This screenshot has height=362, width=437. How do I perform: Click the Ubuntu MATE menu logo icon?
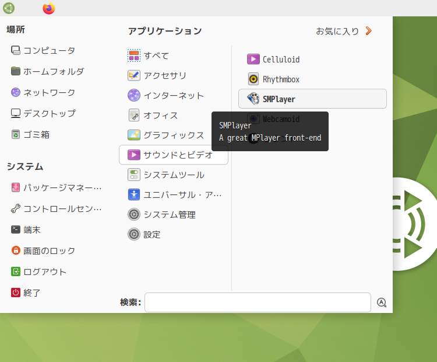tap(9, 8)
